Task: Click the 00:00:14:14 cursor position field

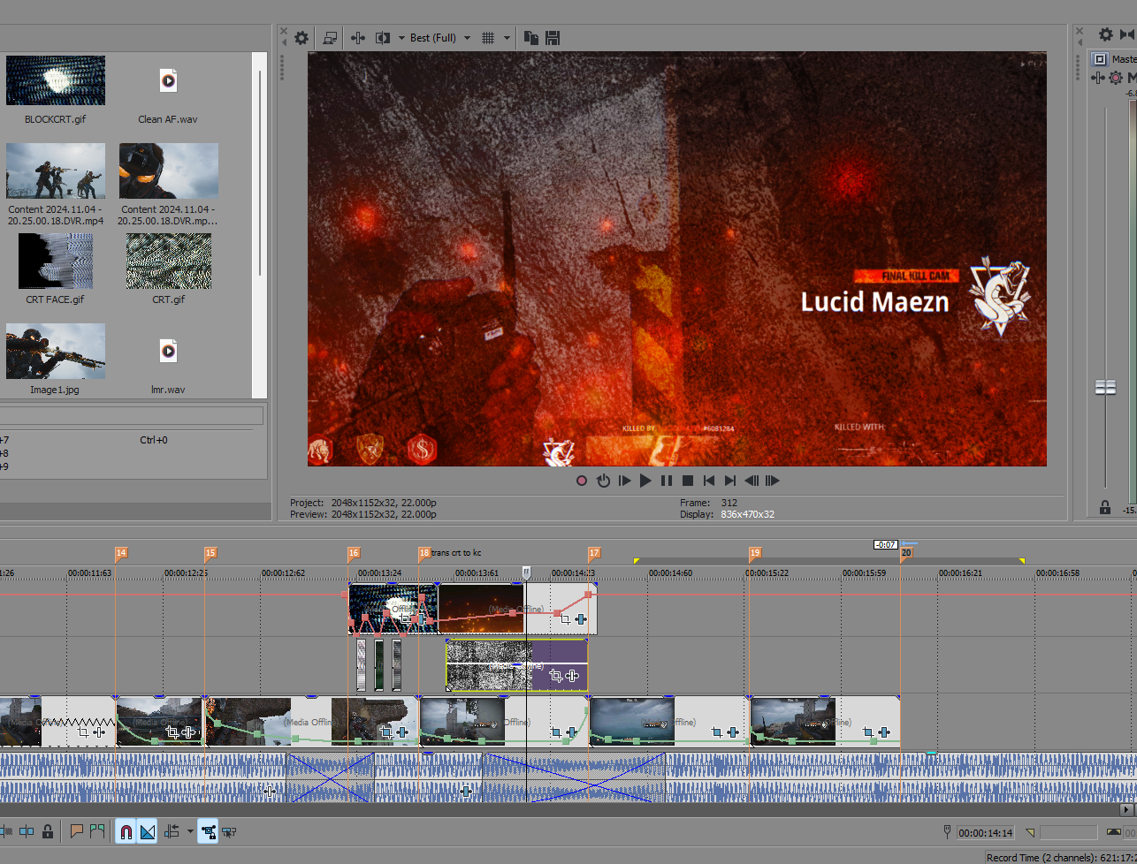Action: (x=985, y=833)
